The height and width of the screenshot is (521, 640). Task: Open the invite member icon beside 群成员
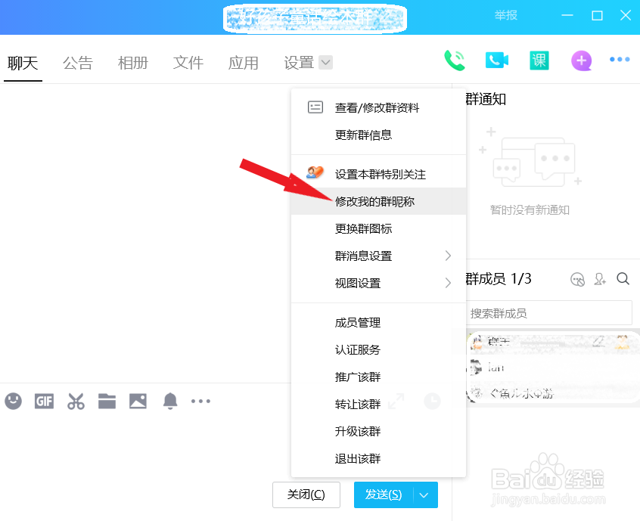pos(600,279)
